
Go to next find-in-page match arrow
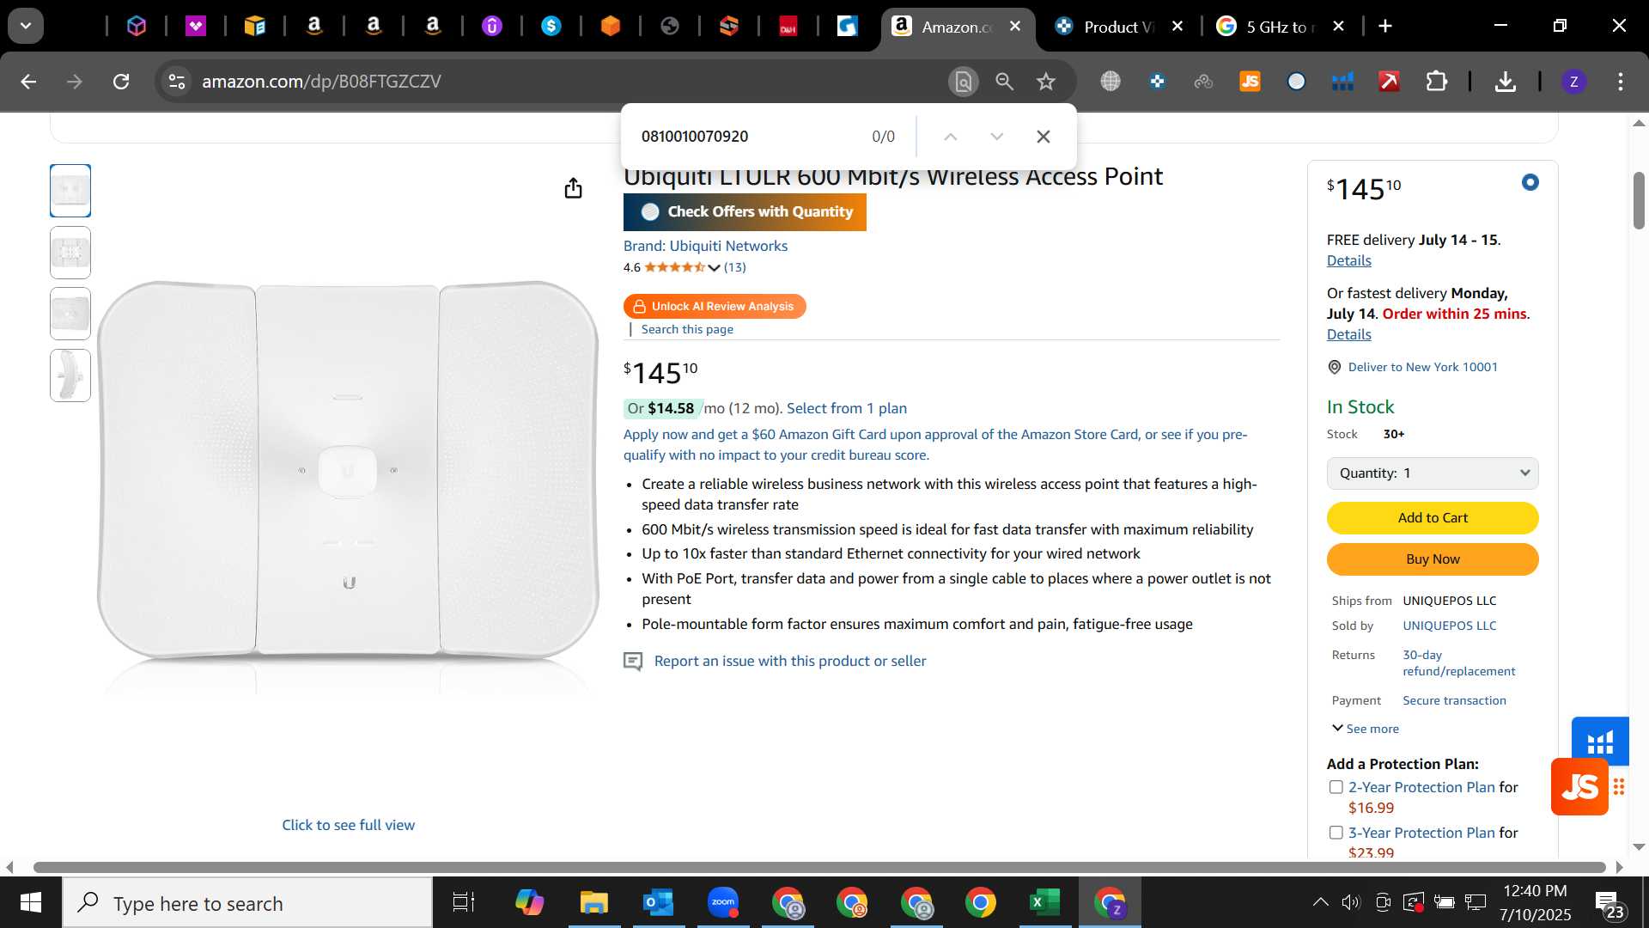click(996, 137)
